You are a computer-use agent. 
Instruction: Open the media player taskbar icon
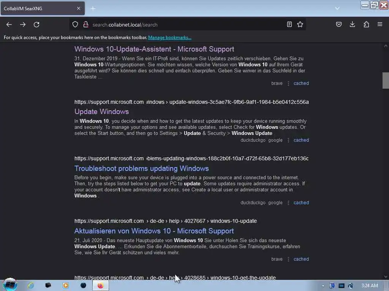[65, 286]
